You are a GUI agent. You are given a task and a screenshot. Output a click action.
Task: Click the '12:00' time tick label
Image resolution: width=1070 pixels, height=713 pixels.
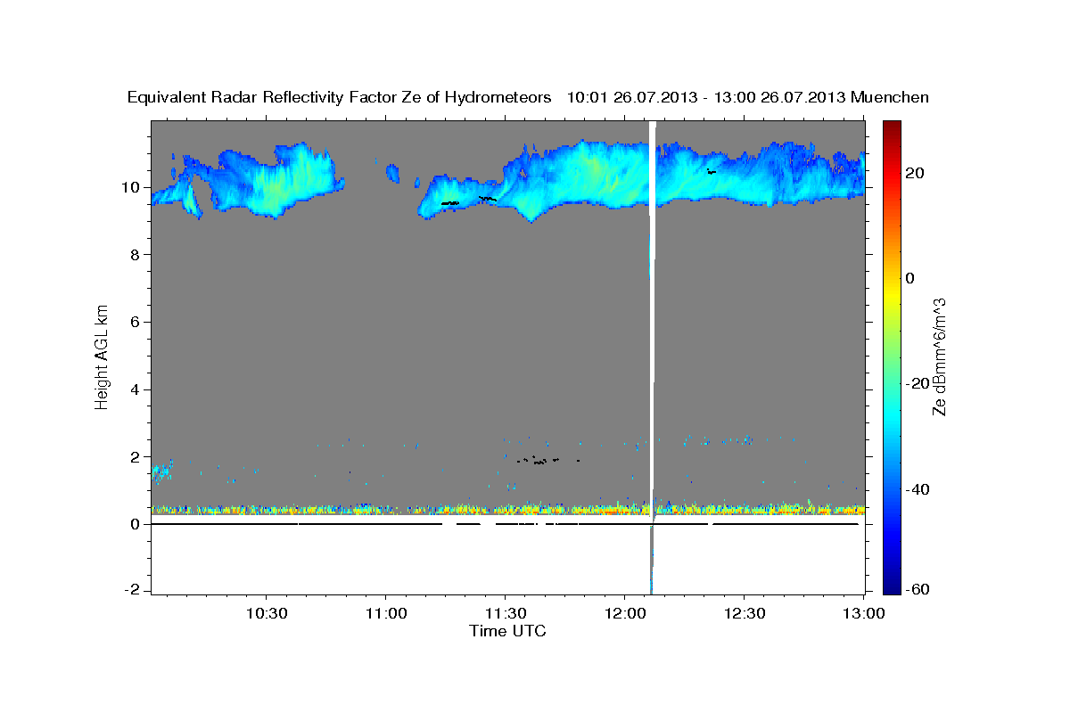[625, 613]
